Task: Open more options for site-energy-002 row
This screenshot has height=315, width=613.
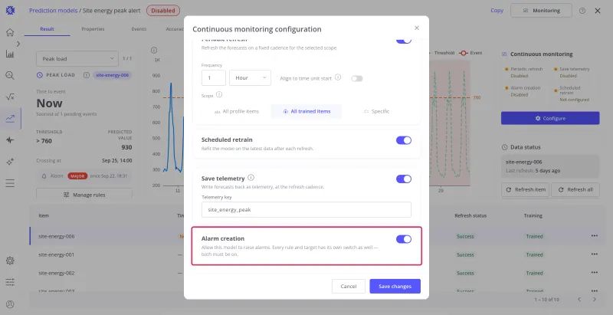Action: click(x=595, y=273)
